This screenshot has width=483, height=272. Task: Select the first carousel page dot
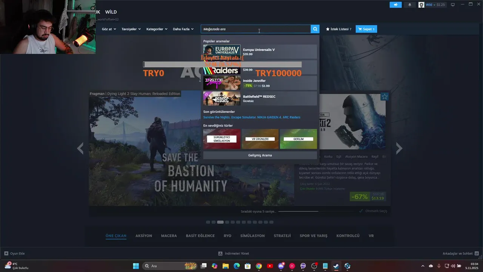[208, 222]
